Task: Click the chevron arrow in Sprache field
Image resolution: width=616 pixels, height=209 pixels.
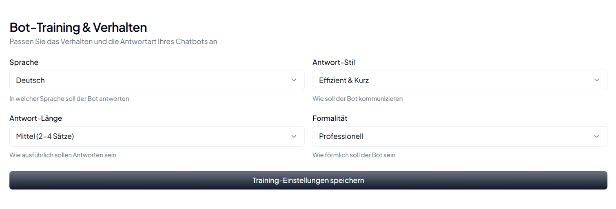Action: tap(294, 80)
